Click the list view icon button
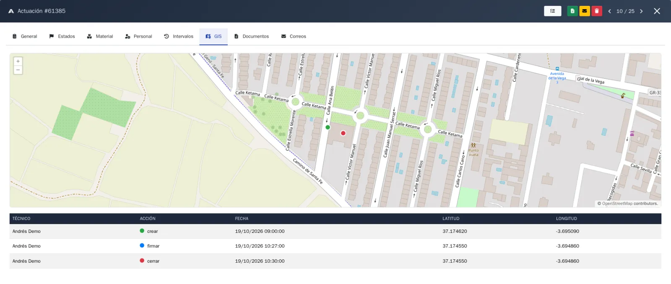 (552, 11)
